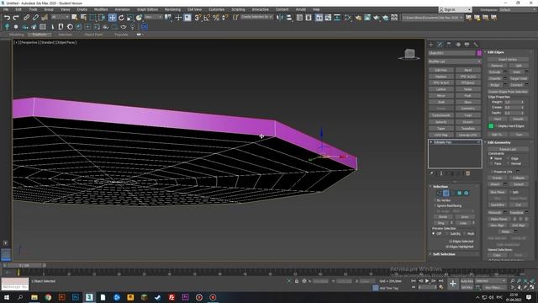
Task: Click the Pin Stack icon
Action: [431, 173]
